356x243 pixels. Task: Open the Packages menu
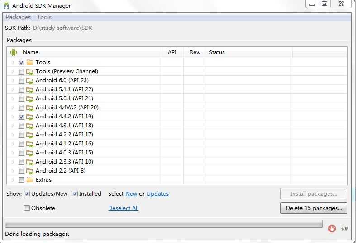[x=18, y=17]
